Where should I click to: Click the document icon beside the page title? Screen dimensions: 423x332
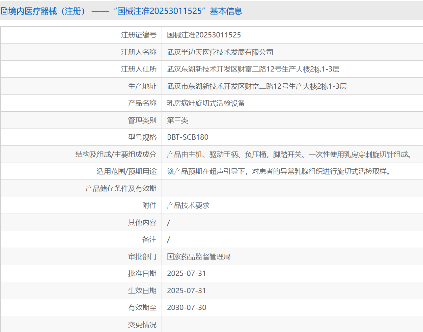point(4,11)
